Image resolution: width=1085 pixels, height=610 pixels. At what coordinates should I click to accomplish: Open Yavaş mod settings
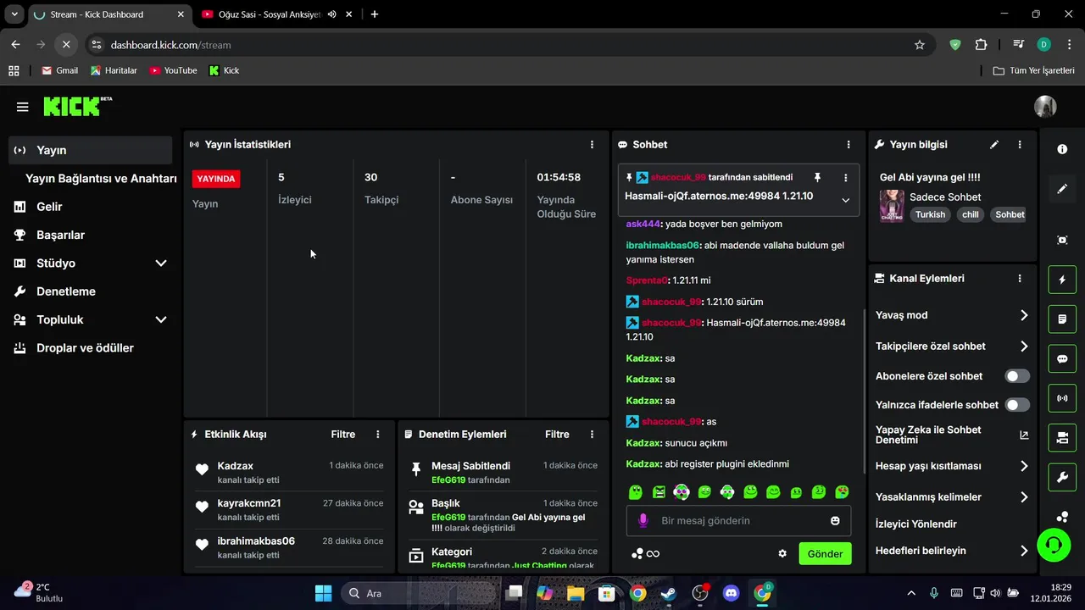[x=952, y=315]
